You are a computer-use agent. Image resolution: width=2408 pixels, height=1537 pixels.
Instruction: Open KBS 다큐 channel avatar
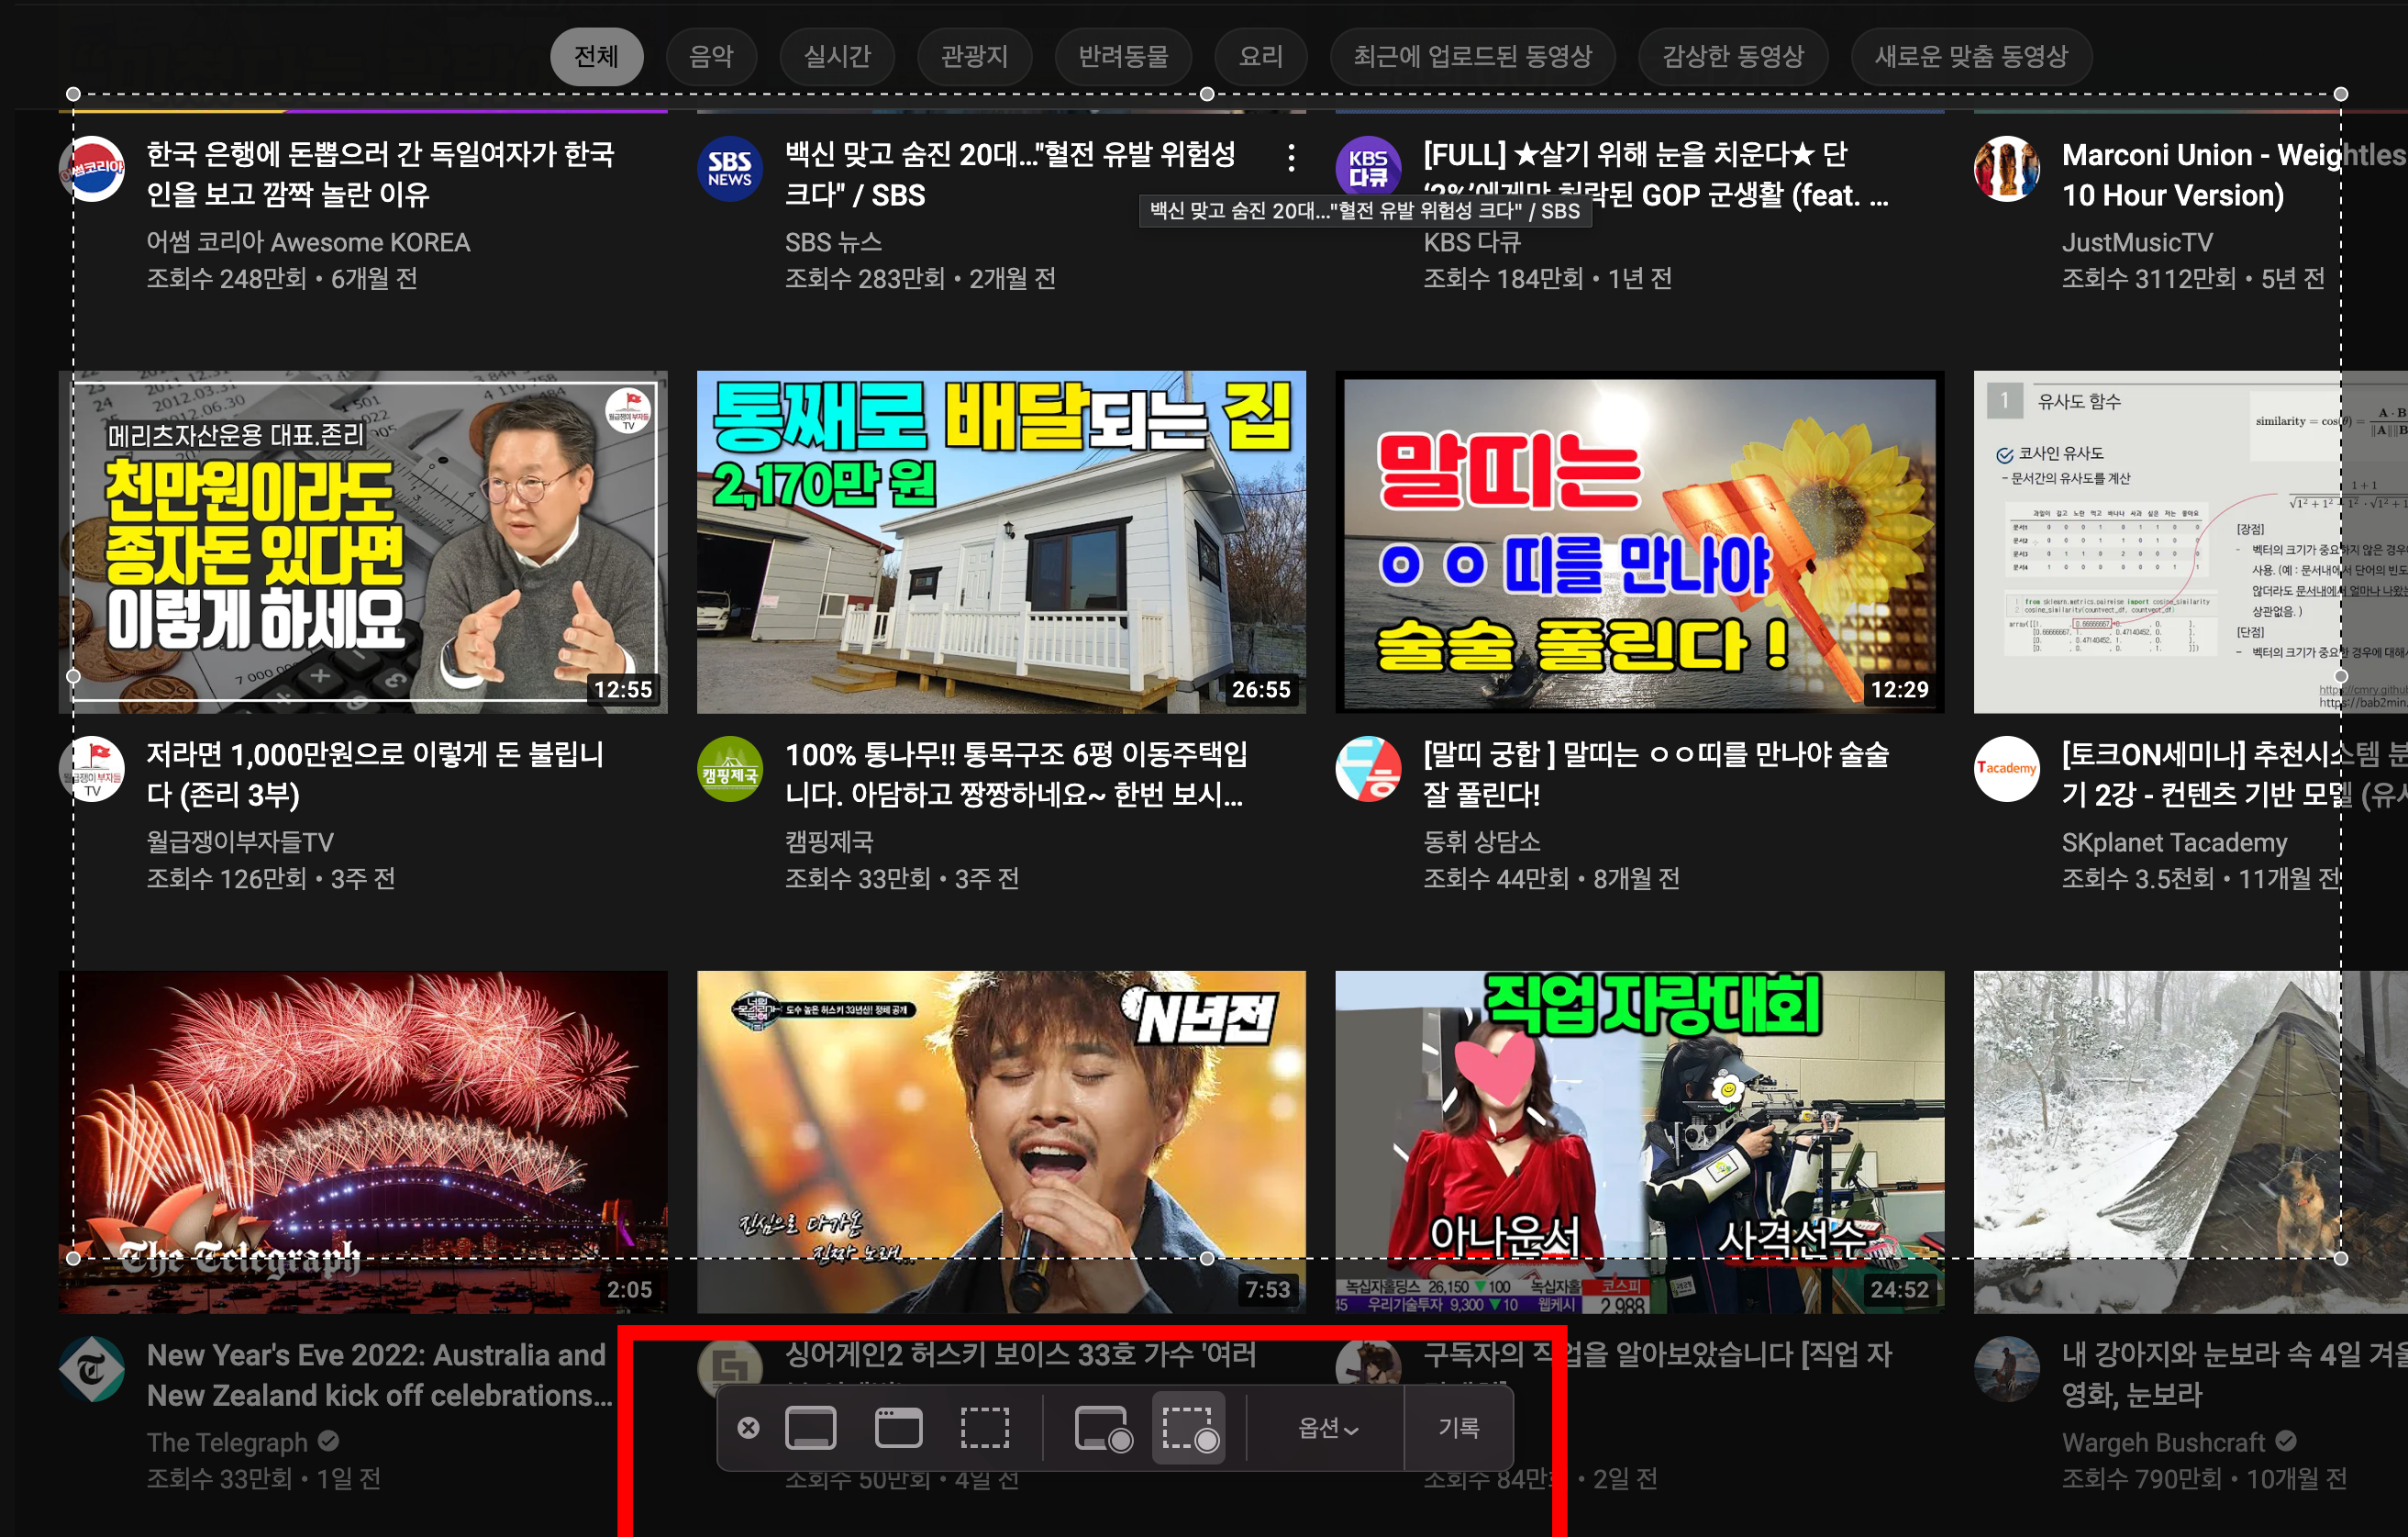(1368, 169)
